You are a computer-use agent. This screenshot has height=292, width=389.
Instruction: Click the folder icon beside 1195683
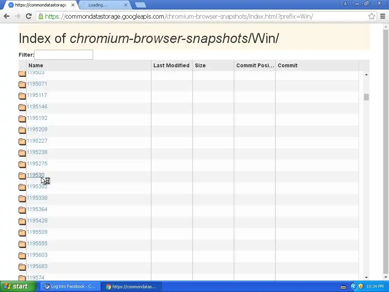point(22,267)
